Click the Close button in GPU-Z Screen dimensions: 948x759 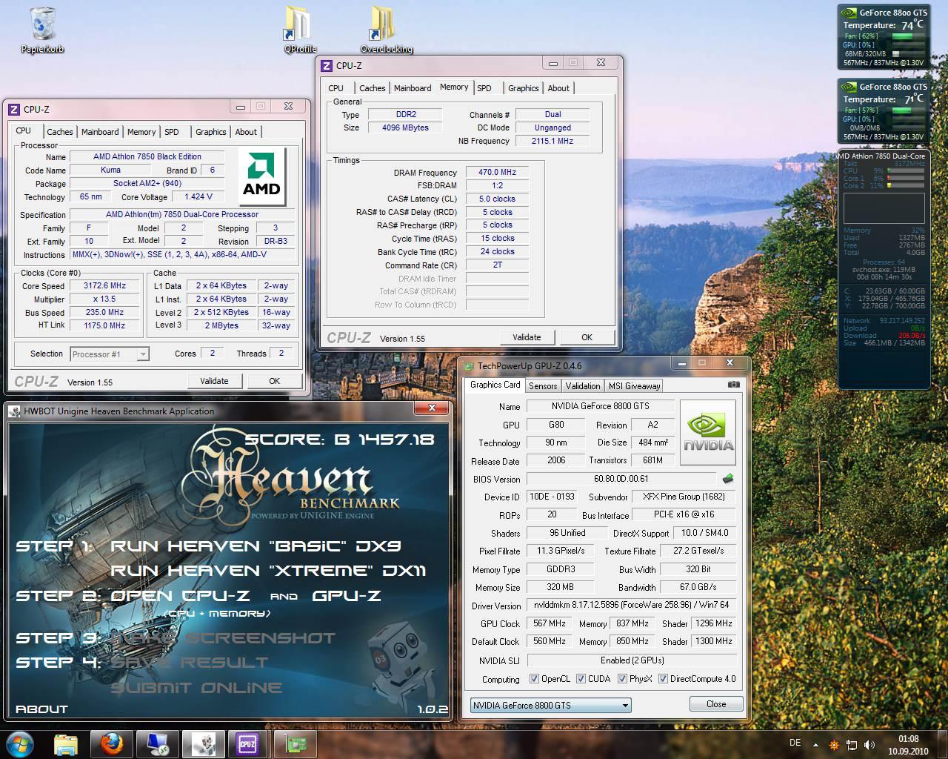tap(716, 704)
